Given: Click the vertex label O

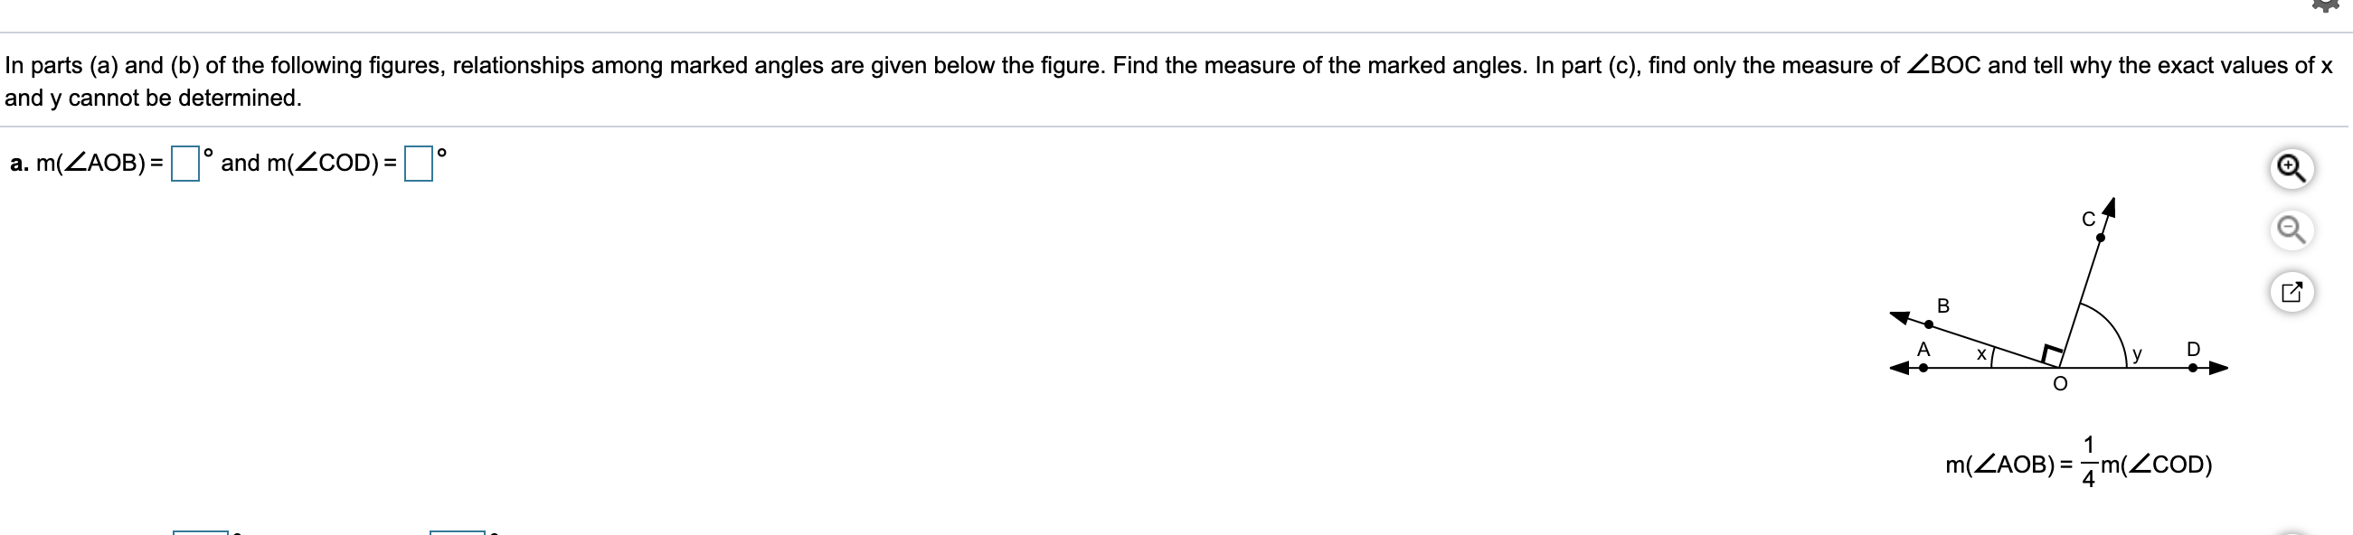Looking at the screenshot, I should [x=2060, y=384].
